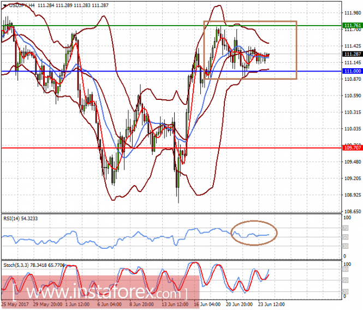Click the black 111.287 current price tag
This screenshot has height=310, width=363.
coord(352,54)
